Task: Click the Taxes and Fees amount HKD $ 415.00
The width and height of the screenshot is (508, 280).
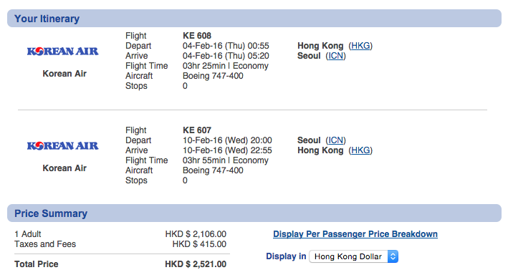Action: (x=199, y=244)
